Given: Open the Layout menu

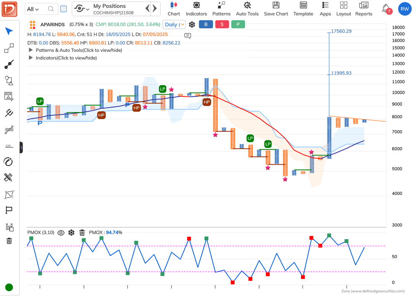Looking at the screenshot, I should tap(344, 9).
